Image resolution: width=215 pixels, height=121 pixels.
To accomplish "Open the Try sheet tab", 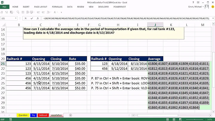I will tap(33, 115).
